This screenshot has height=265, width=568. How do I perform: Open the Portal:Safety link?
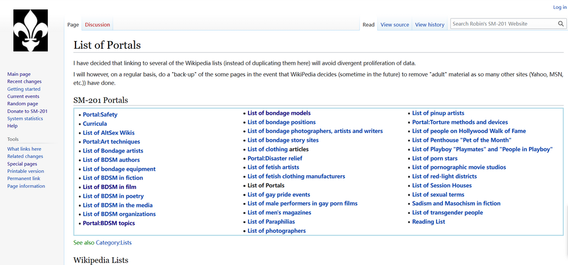[100, 115]
